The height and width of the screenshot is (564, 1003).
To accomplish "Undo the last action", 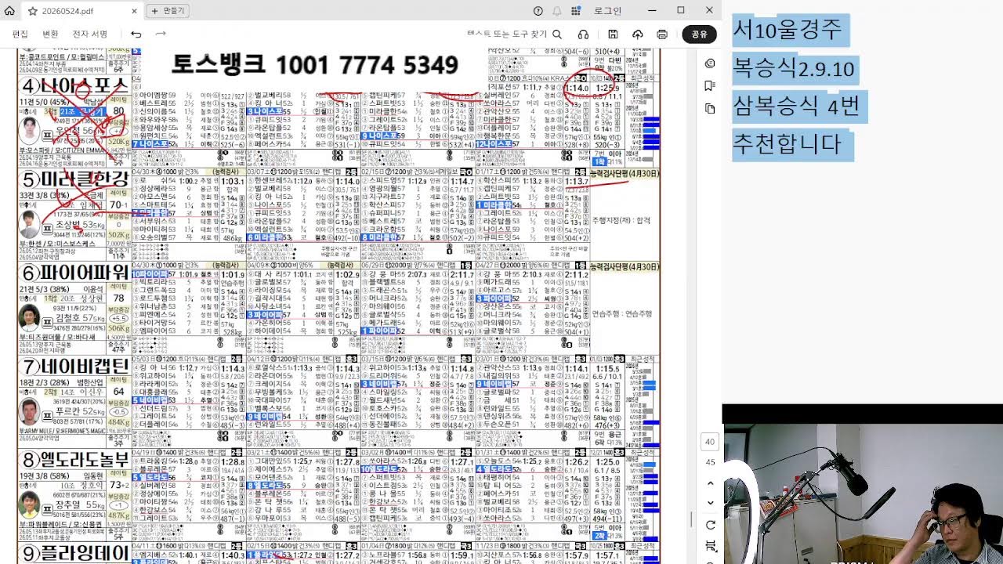I will click(136, 34).
